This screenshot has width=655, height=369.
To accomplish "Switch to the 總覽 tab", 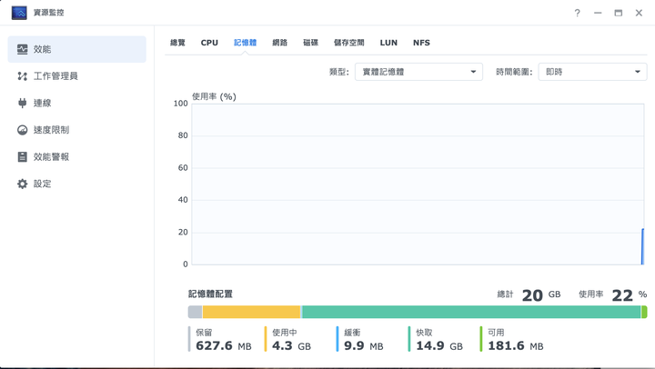I will pyautogui.click(x=177, y=43).
